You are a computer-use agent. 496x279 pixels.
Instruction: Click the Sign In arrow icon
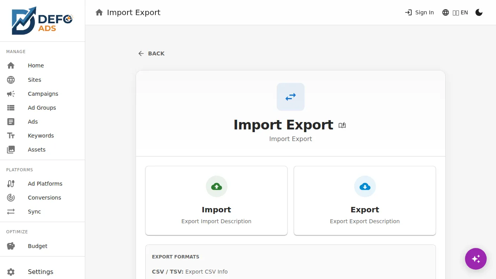(x=408, y=12)
